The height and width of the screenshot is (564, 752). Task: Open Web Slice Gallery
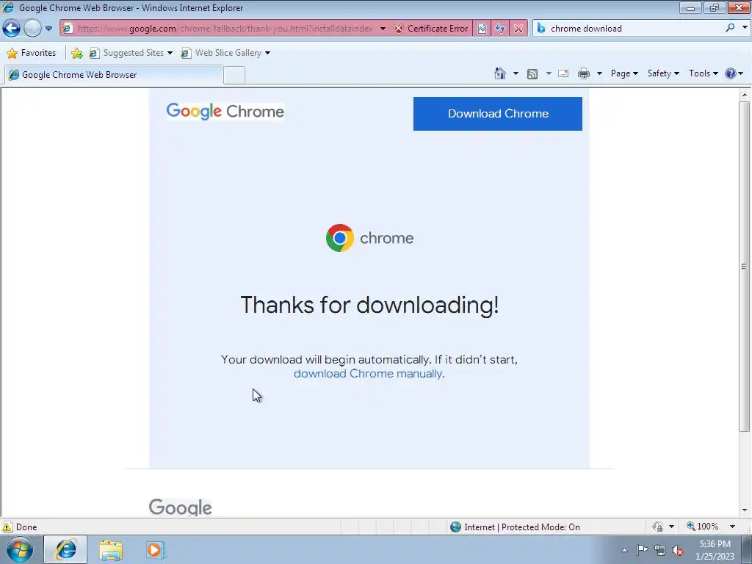pos(225,53)
